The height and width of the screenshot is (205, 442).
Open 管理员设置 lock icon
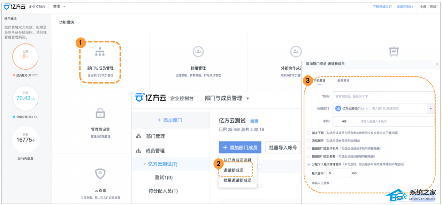[x=100, y=113]
